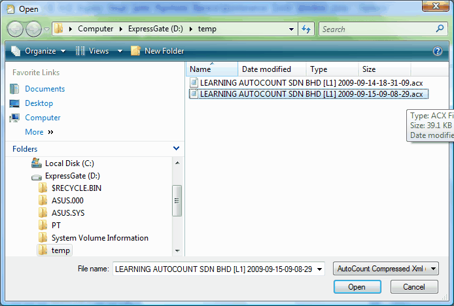Click the Cancel button
Viewport: 454px width, 306px height.
click(414, 287)
